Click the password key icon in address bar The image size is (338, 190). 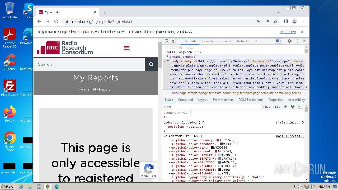[259, 21]
